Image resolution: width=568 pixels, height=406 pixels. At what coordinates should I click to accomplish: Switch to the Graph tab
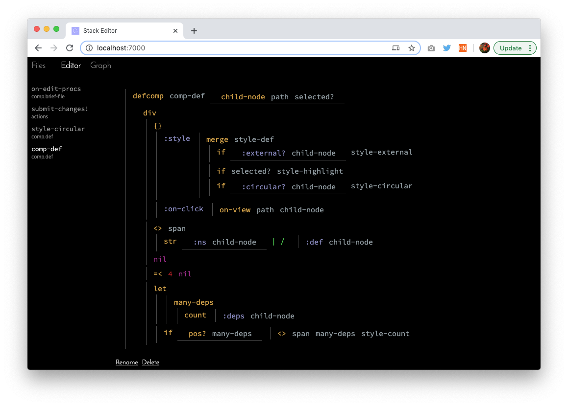click(x=100, y=66)
